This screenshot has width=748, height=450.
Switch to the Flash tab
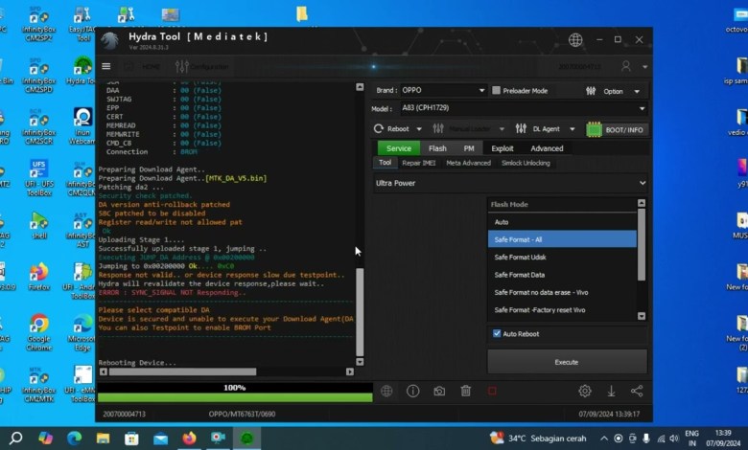coord(437,148)
